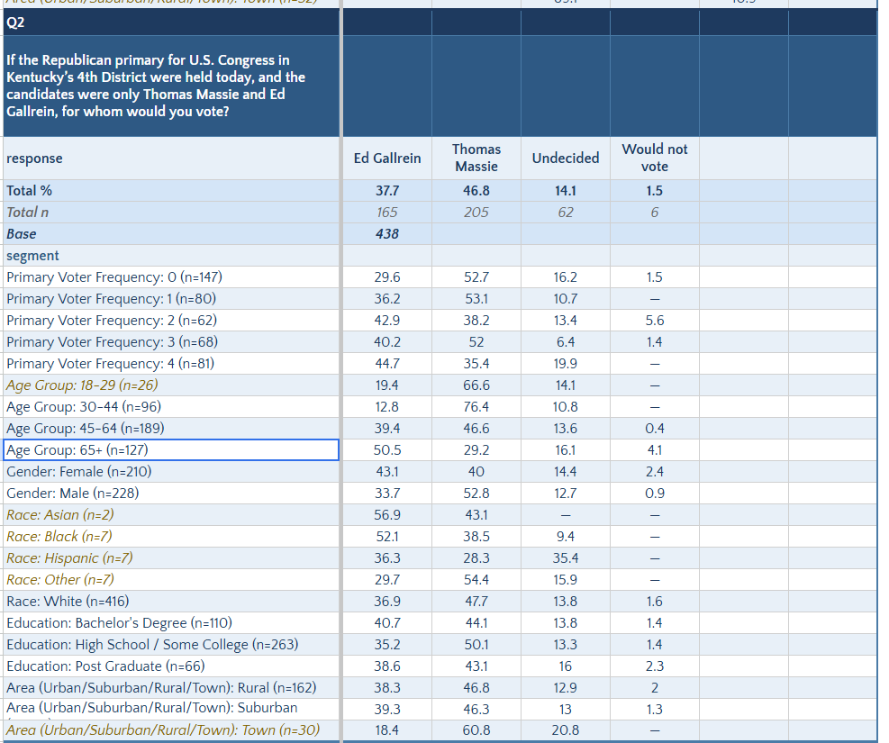Select the Q2 header cell
This screenshot has height=743, width=889.
171,23
